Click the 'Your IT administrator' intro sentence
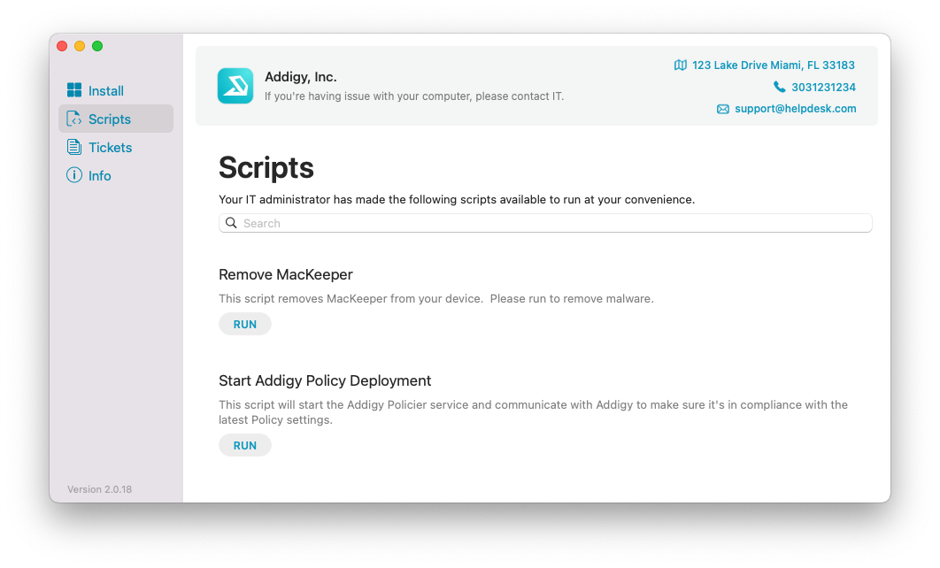The height and width of the screenshot is (568, 940). tap(457, 200)
